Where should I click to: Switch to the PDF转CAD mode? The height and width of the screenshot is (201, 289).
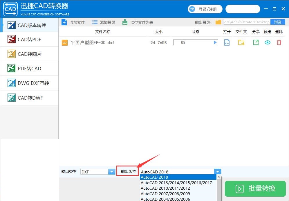pyautogui.click(x=29, y=68)
